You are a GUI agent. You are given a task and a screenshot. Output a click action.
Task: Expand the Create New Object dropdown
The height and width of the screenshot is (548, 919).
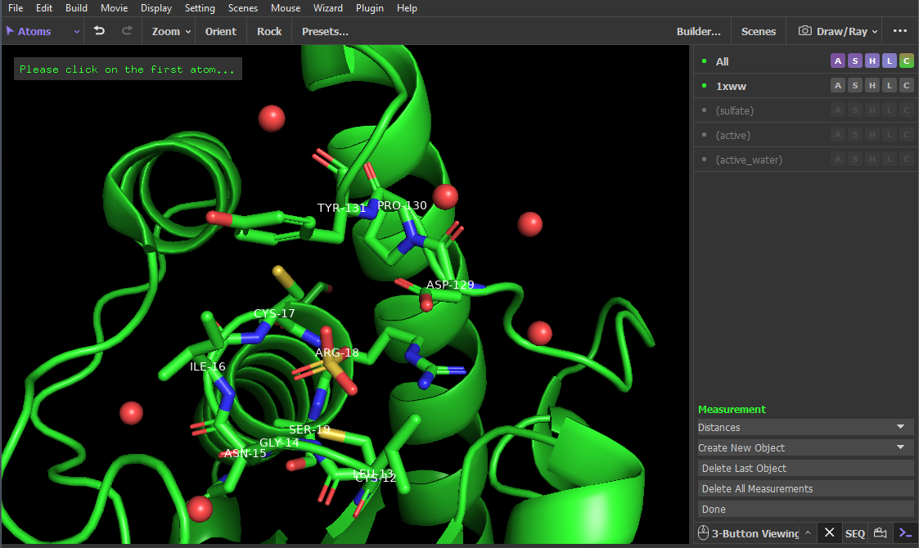click(x=805, y=447)
